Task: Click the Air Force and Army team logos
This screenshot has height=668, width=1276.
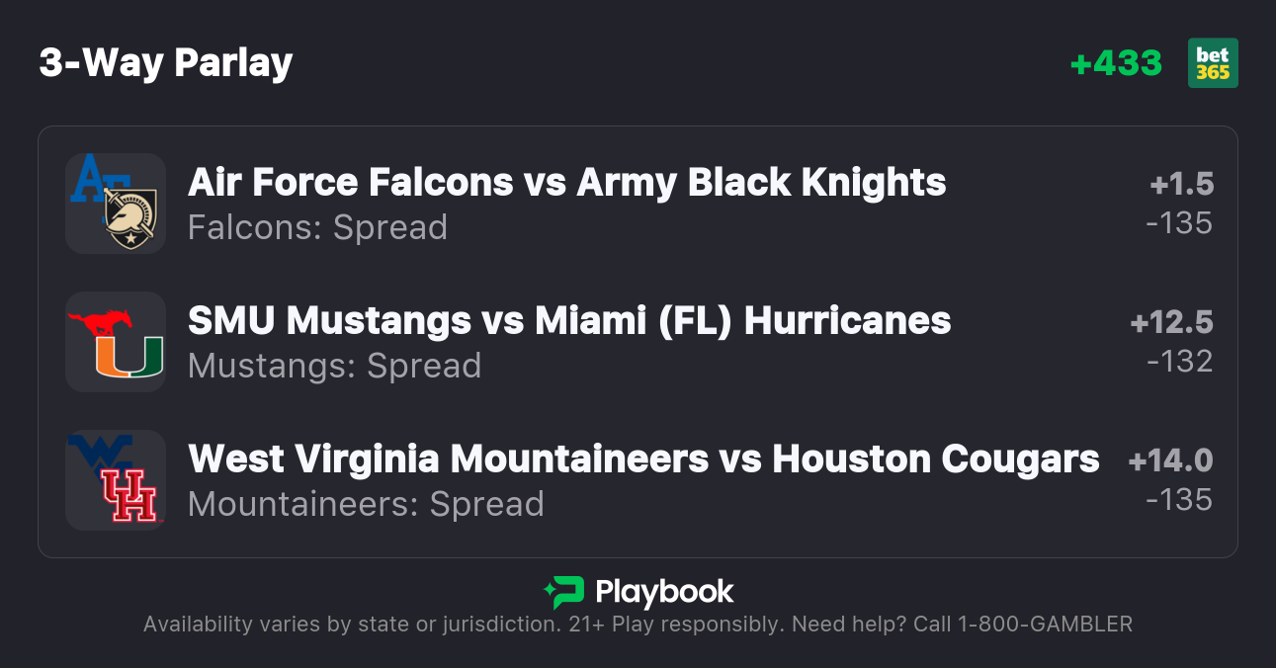Action: [x=116, y=203]
